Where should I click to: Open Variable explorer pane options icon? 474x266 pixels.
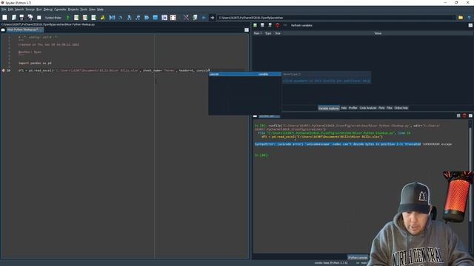(x=470, y=25)
